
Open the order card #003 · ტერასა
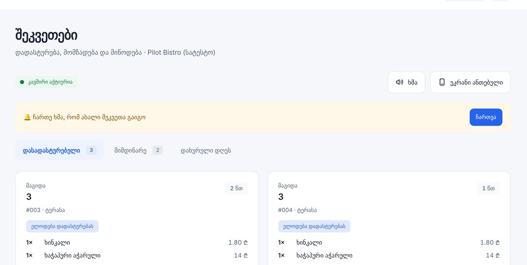(137, 218)
